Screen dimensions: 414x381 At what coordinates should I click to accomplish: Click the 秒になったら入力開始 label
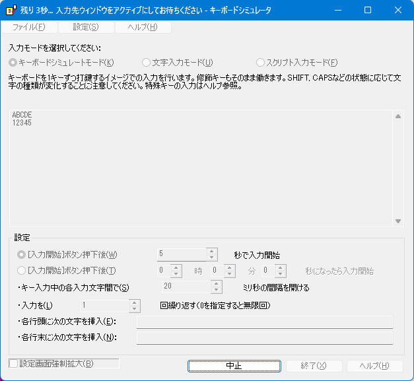339,271
